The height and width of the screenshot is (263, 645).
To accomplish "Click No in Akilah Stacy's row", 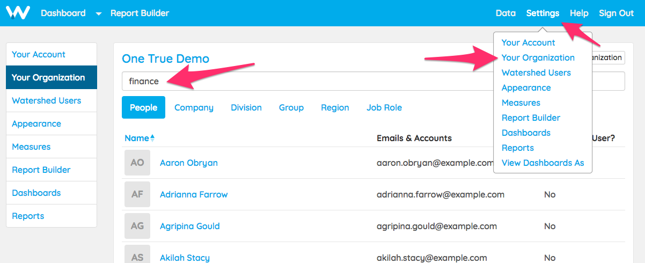I will pos(549,258).
